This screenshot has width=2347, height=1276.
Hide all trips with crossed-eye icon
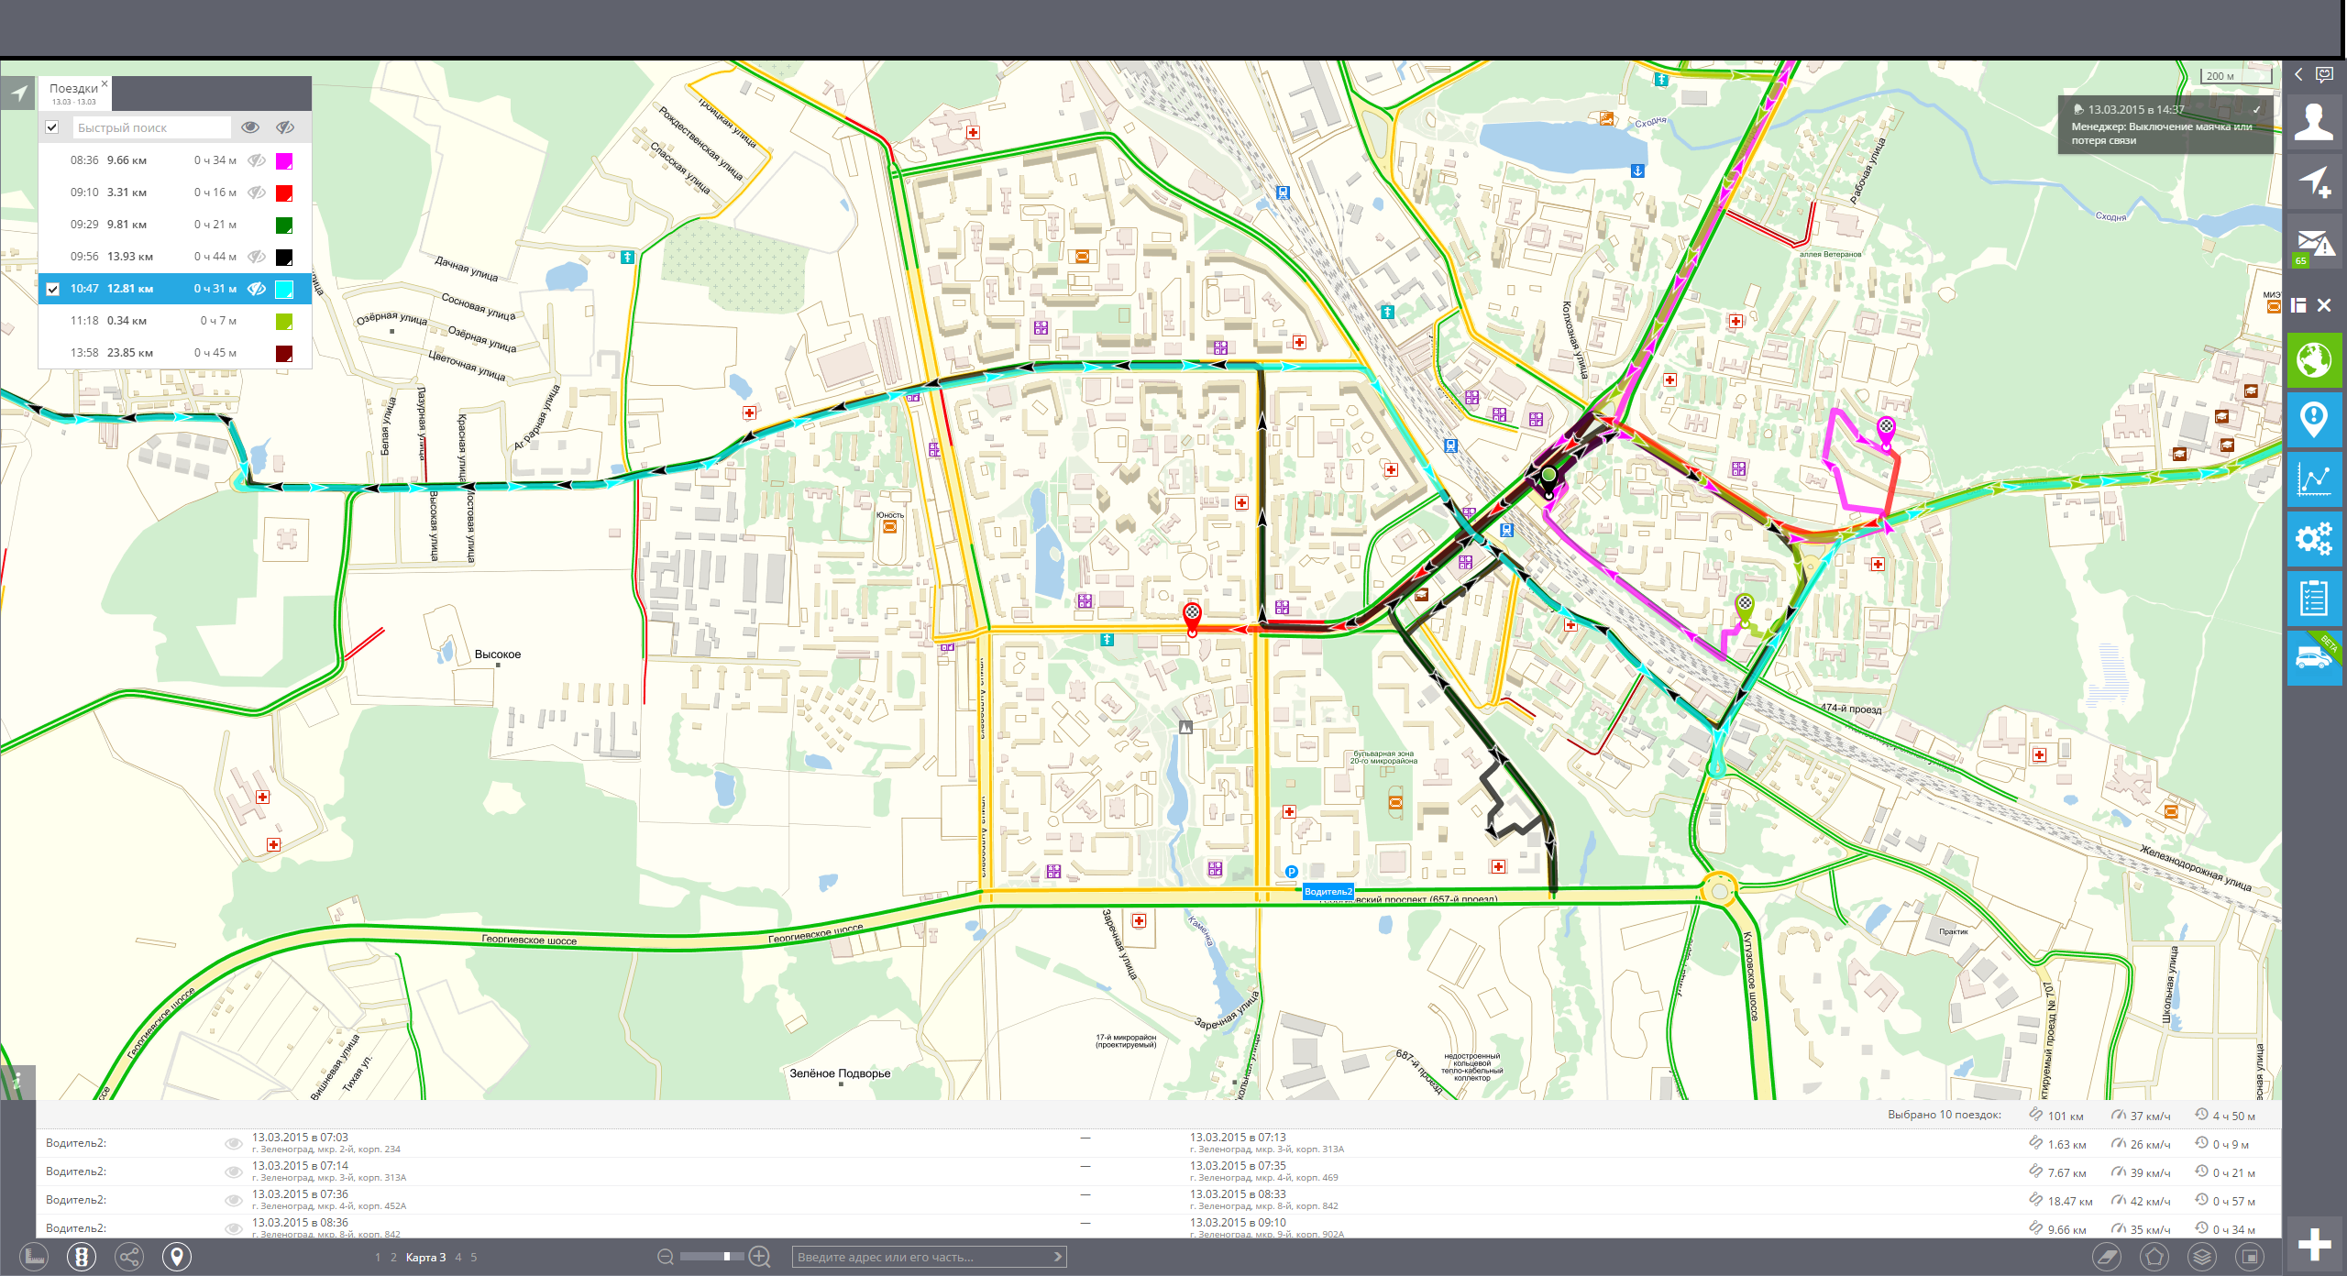coord(285,127)
